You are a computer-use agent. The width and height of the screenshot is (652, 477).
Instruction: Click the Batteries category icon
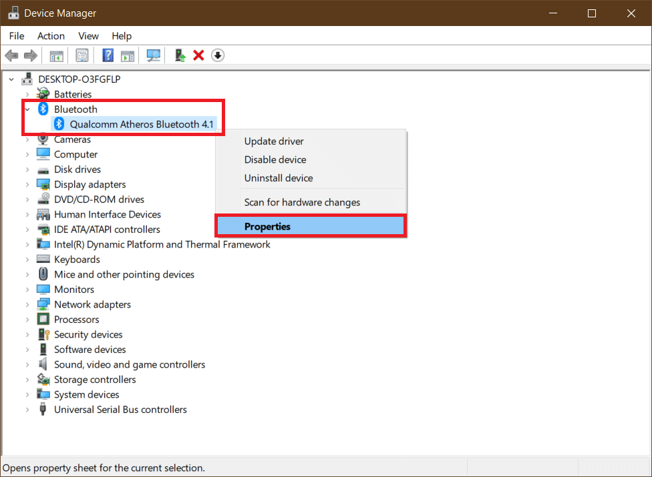tap(43, 94)
